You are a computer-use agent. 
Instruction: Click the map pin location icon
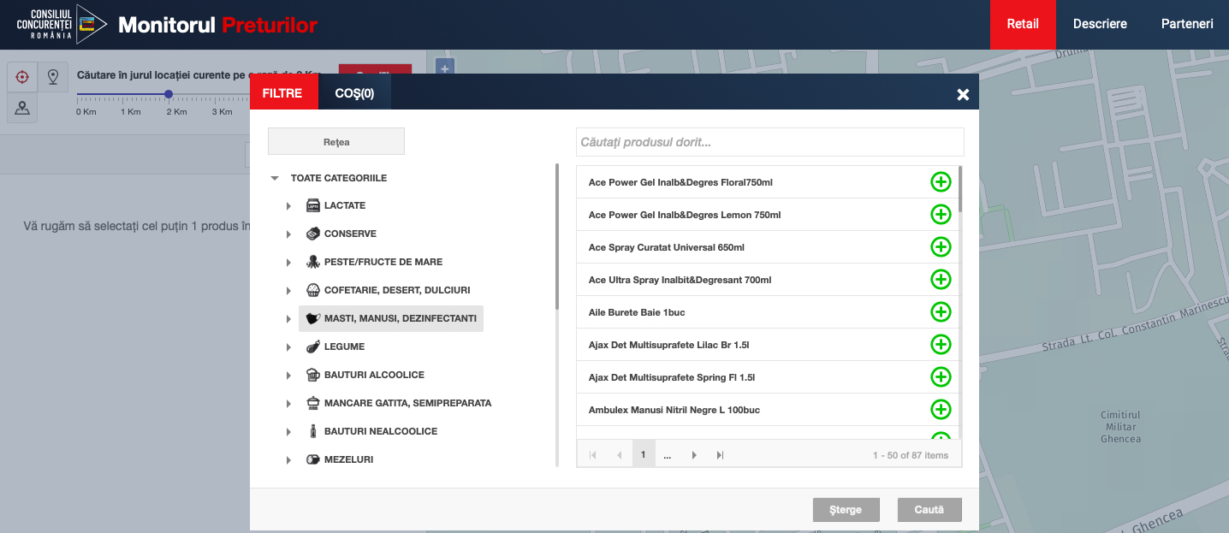[52, 77]
